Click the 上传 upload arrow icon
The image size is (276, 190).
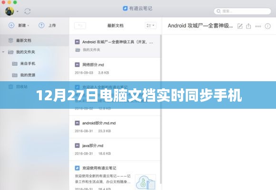click(41, 26)
